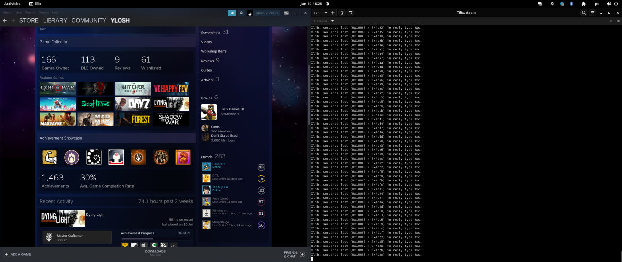Click Tilix add terminal right button
Screen dimensions: 622x262
click(342, 13)
